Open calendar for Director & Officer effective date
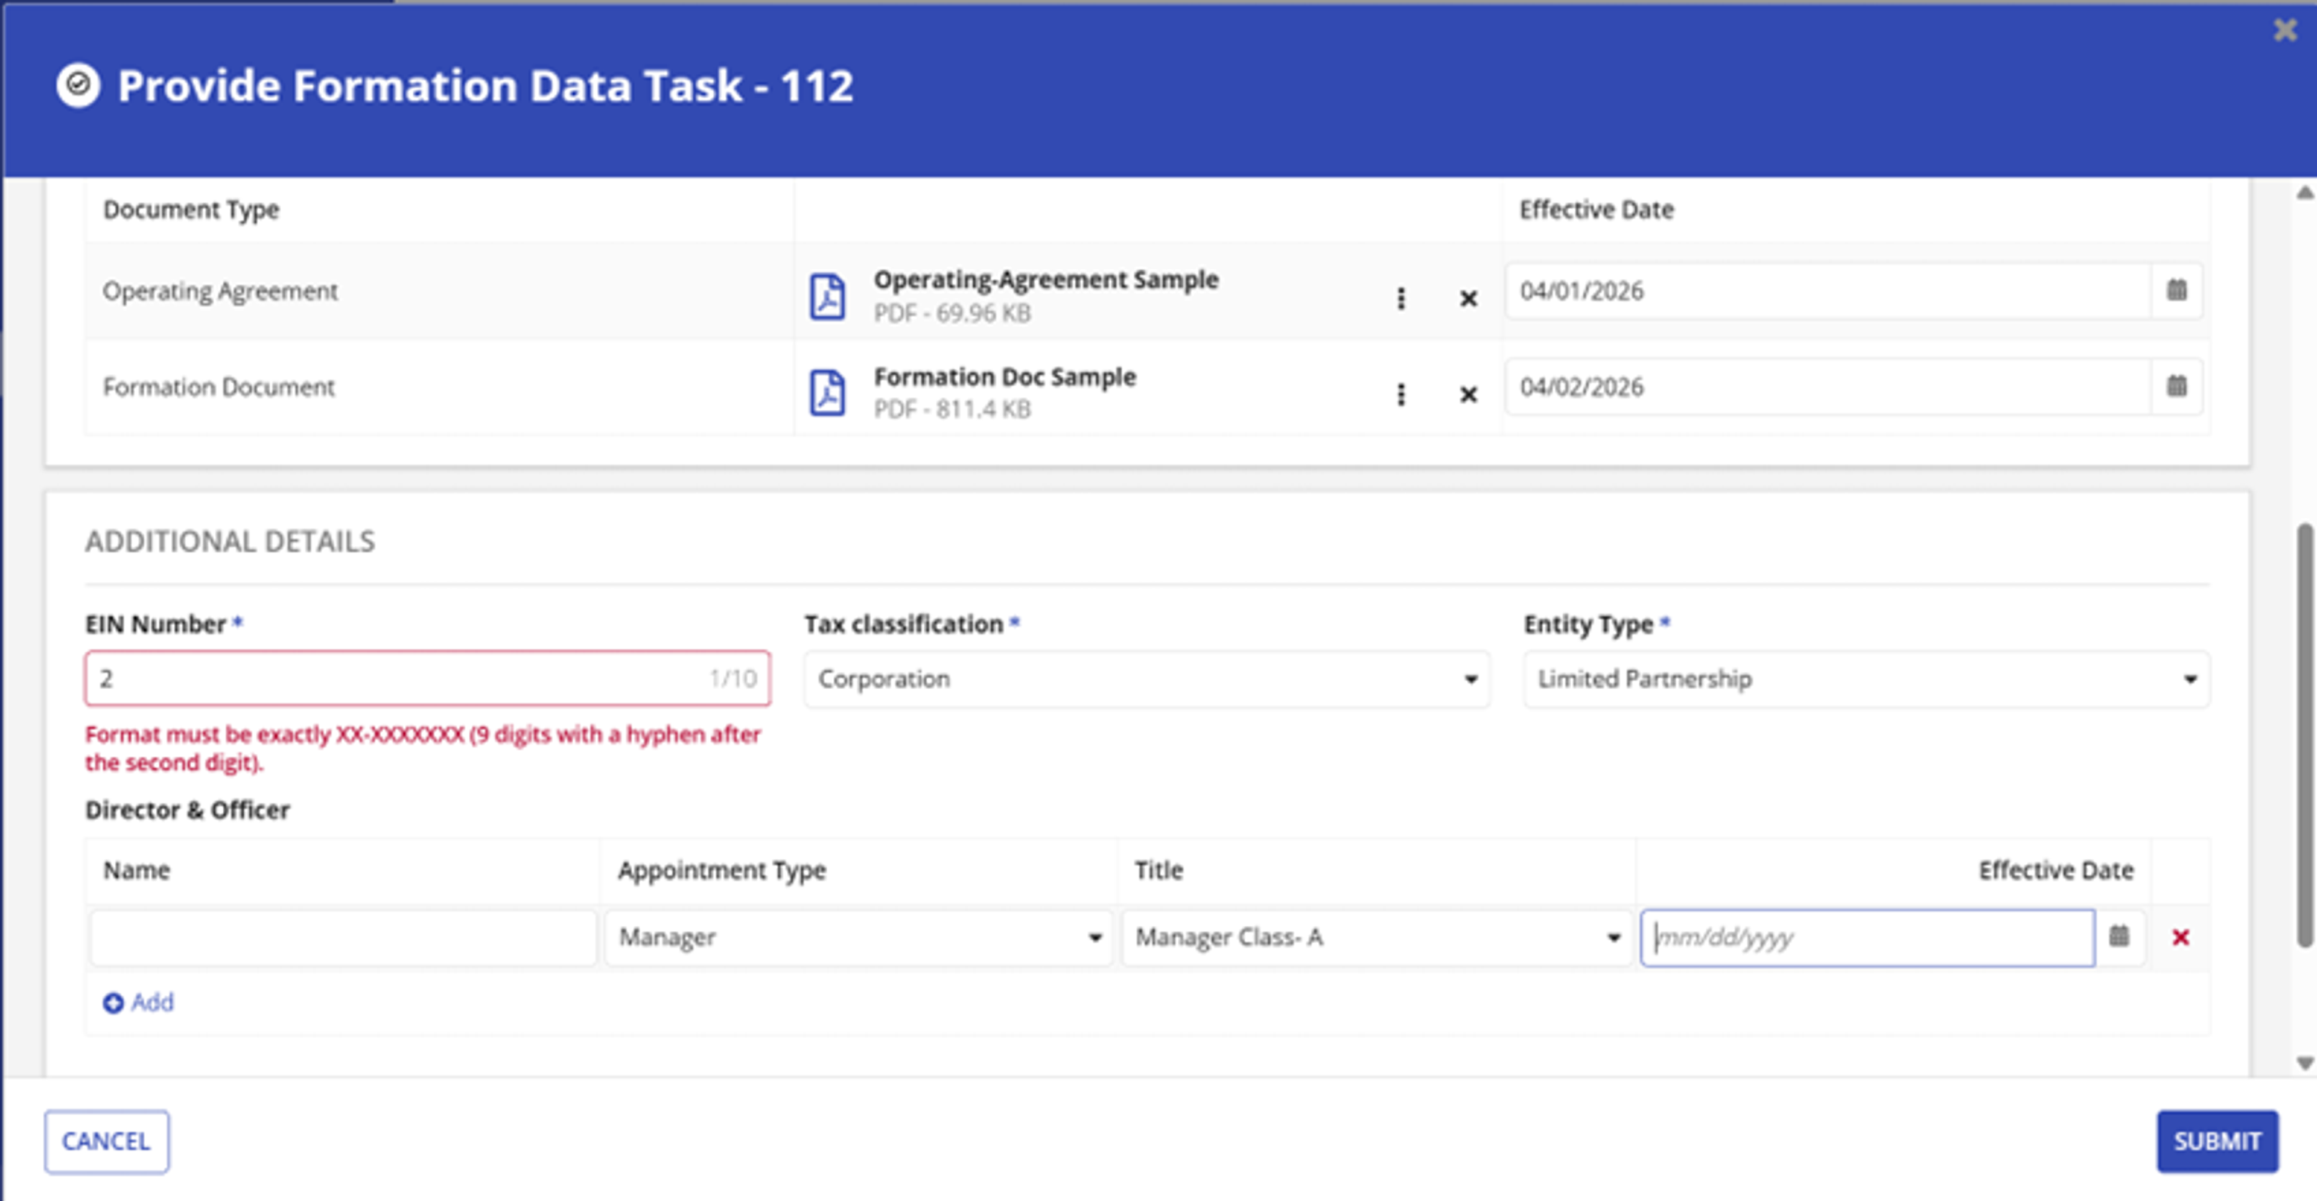This screenshot has height=1201, width=2317. (x=2119, y=937)
